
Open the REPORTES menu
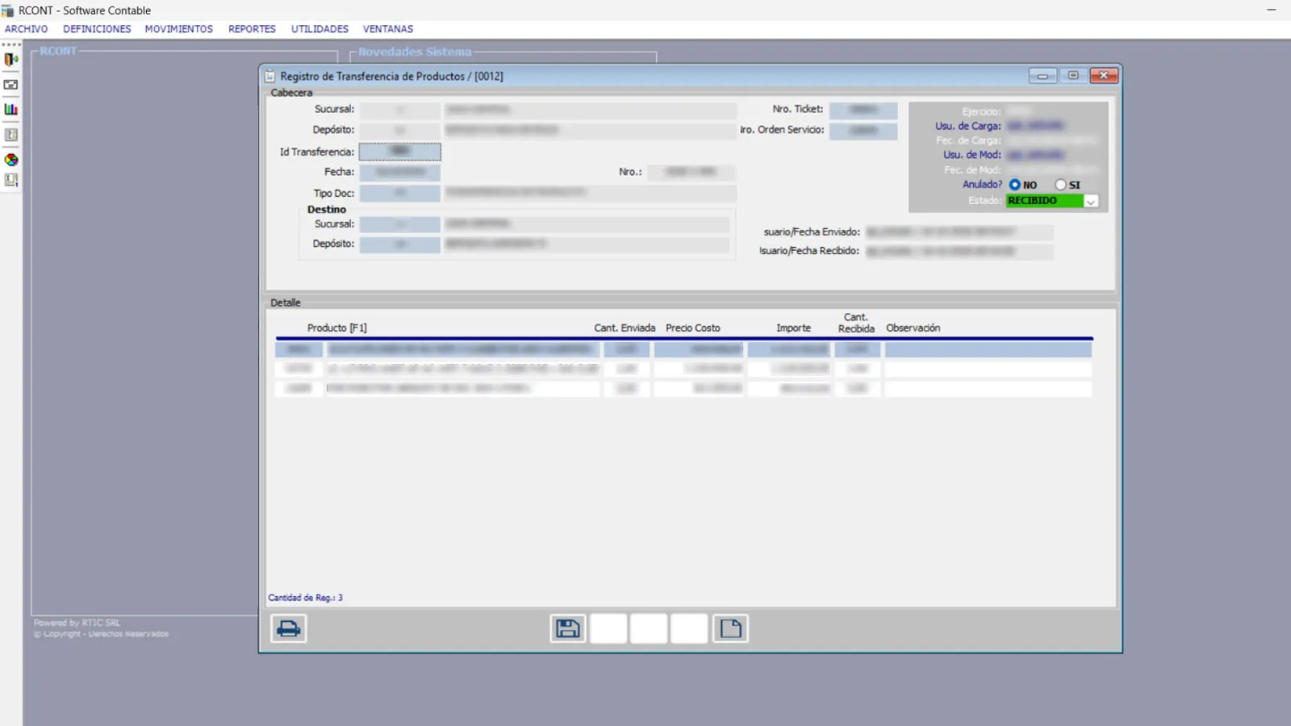pyautogui.click(x=252, y=29)
